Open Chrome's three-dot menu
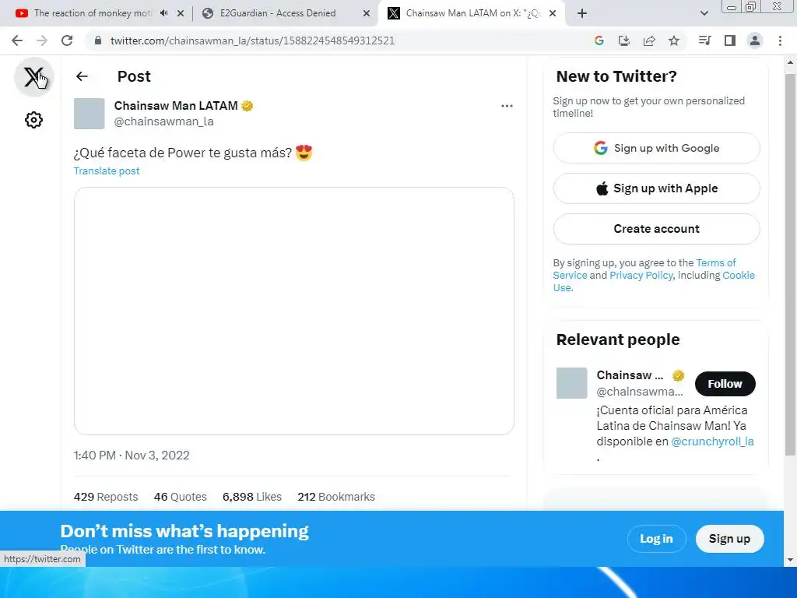This screenshot has height=598, width=797. 780,40
